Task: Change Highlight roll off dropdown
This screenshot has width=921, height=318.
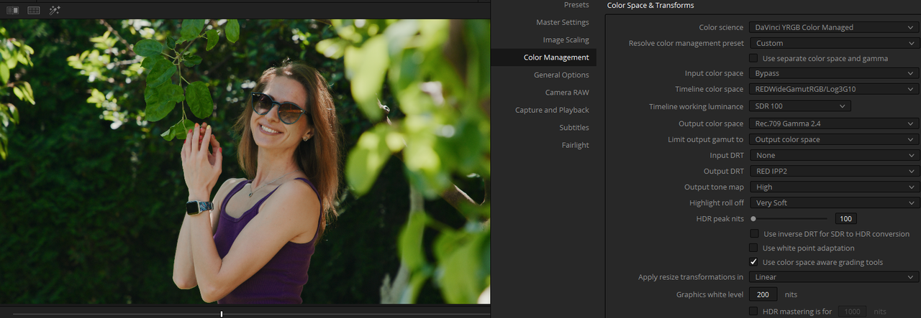Action: tap(834, 202)
